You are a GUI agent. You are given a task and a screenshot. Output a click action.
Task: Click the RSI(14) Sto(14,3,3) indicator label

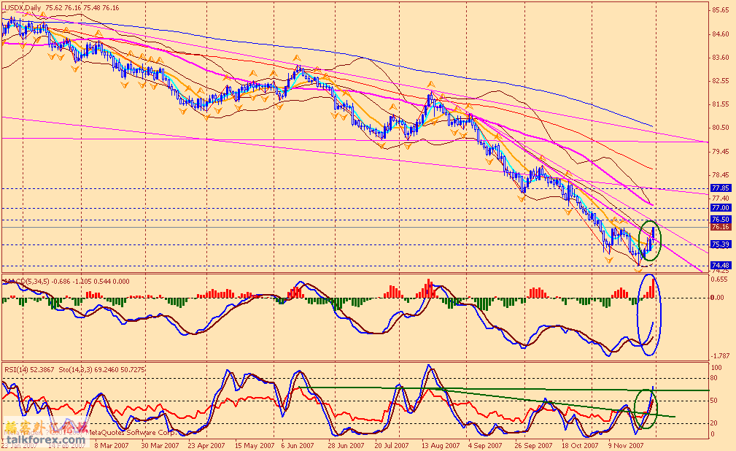74,370
